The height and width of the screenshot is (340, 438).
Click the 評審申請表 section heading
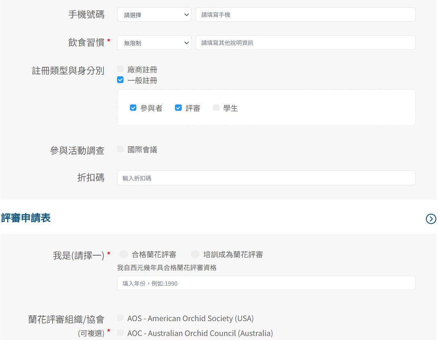pos(26,218)
